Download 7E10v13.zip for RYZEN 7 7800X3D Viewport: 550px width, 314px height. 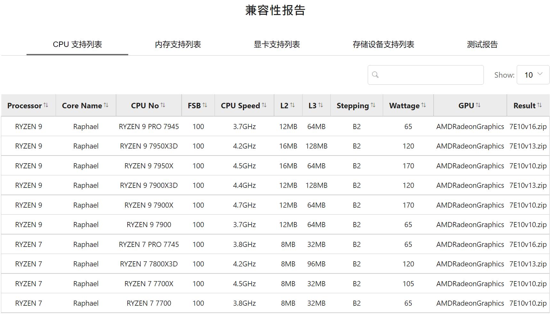coord(528,264)
